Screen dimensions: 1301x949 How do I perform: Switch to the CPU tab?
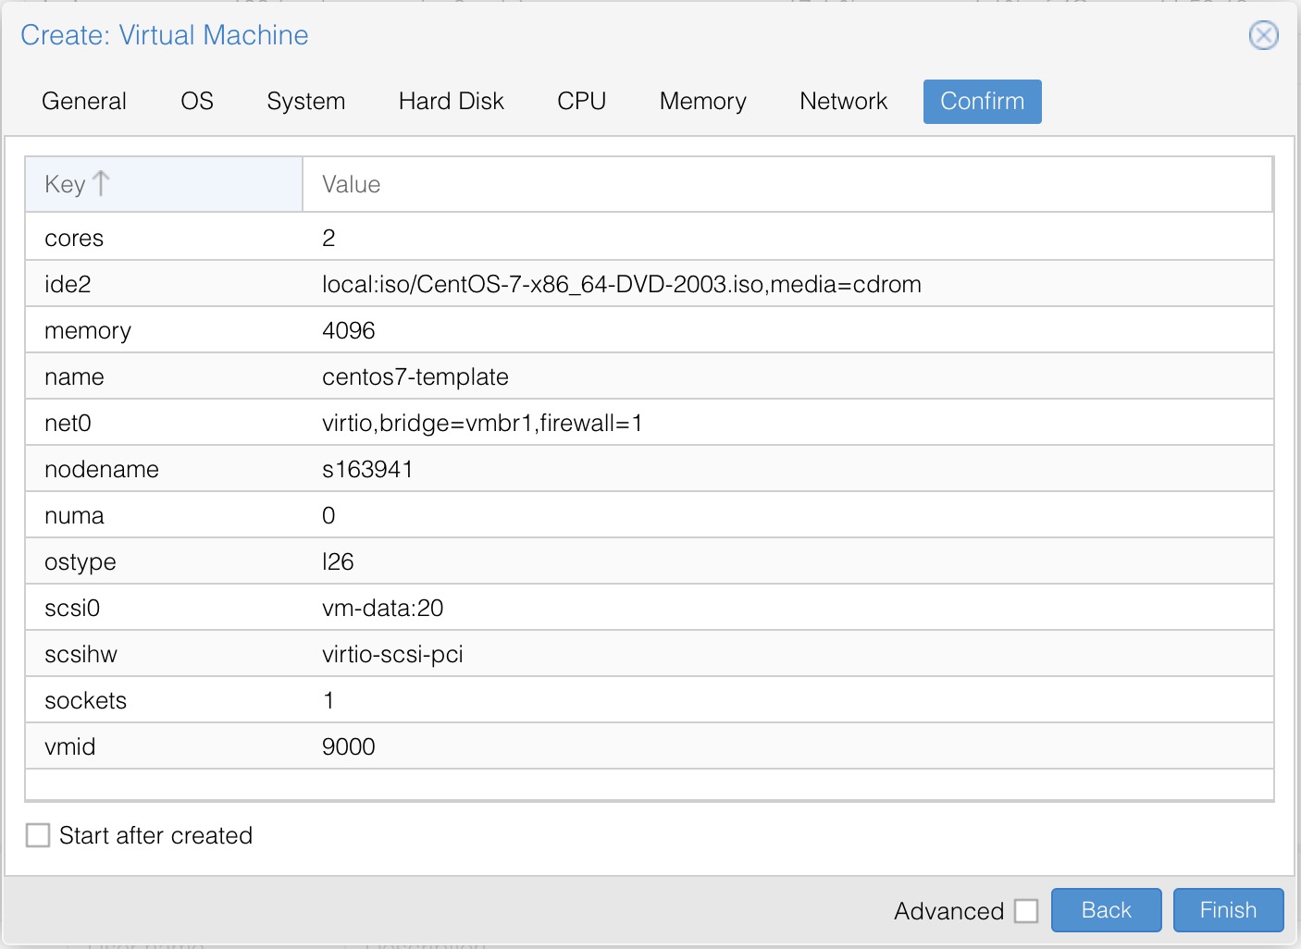[x=582, y=102]
